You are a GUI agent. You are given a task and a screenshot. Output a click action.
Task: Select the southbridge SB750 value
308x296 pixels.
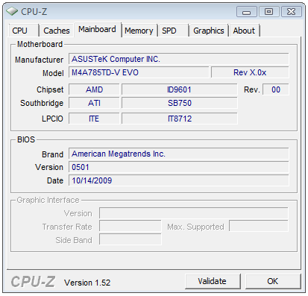179,103
